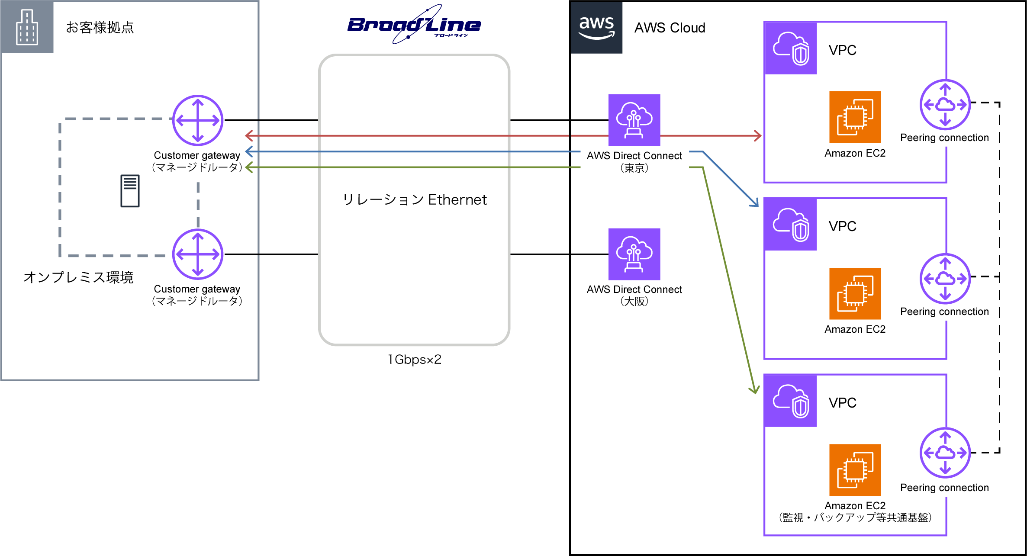Click the 1Gbps×2 bandwidth label
1027x556 pixels.
click(x=414, y=360)
